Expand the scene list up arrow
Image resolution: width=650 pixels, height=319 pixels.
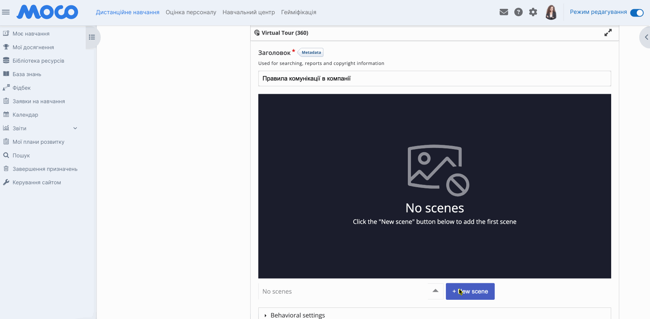(436, 291)
